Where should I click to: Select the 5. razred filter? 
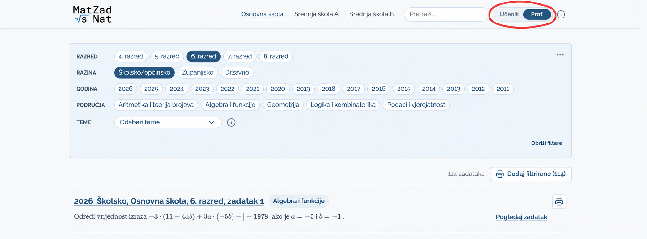click(167, 56)
